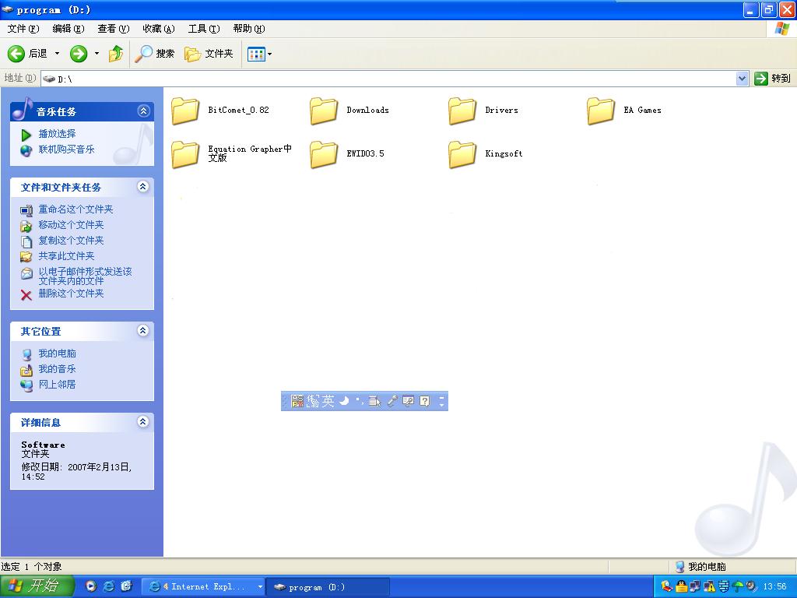Screen dimensions: 797x598
Task: Open the 收藏(A) menu
Action: (x=159, y=29)
